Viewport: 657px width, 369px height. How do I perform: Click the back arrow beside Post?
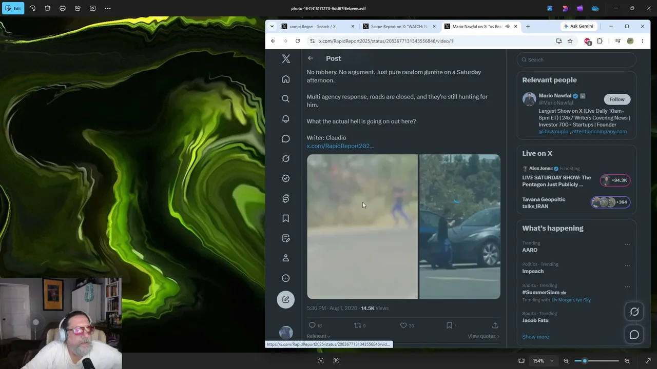(x=311, y=58)
